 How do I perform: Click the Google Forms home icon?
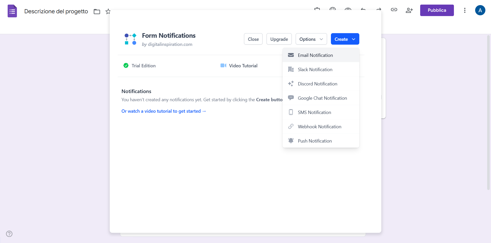(12, 11)
